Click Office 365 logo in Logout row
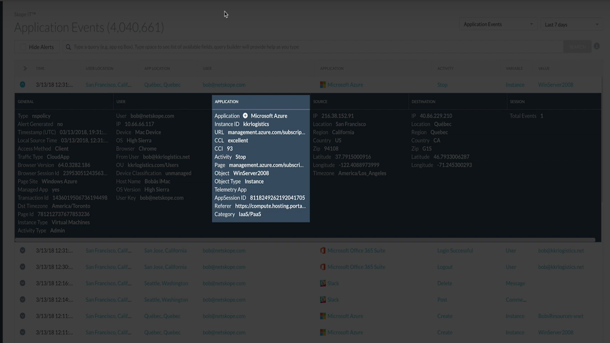The height and width of the screenshot is (343, 610). pos(323,267)
